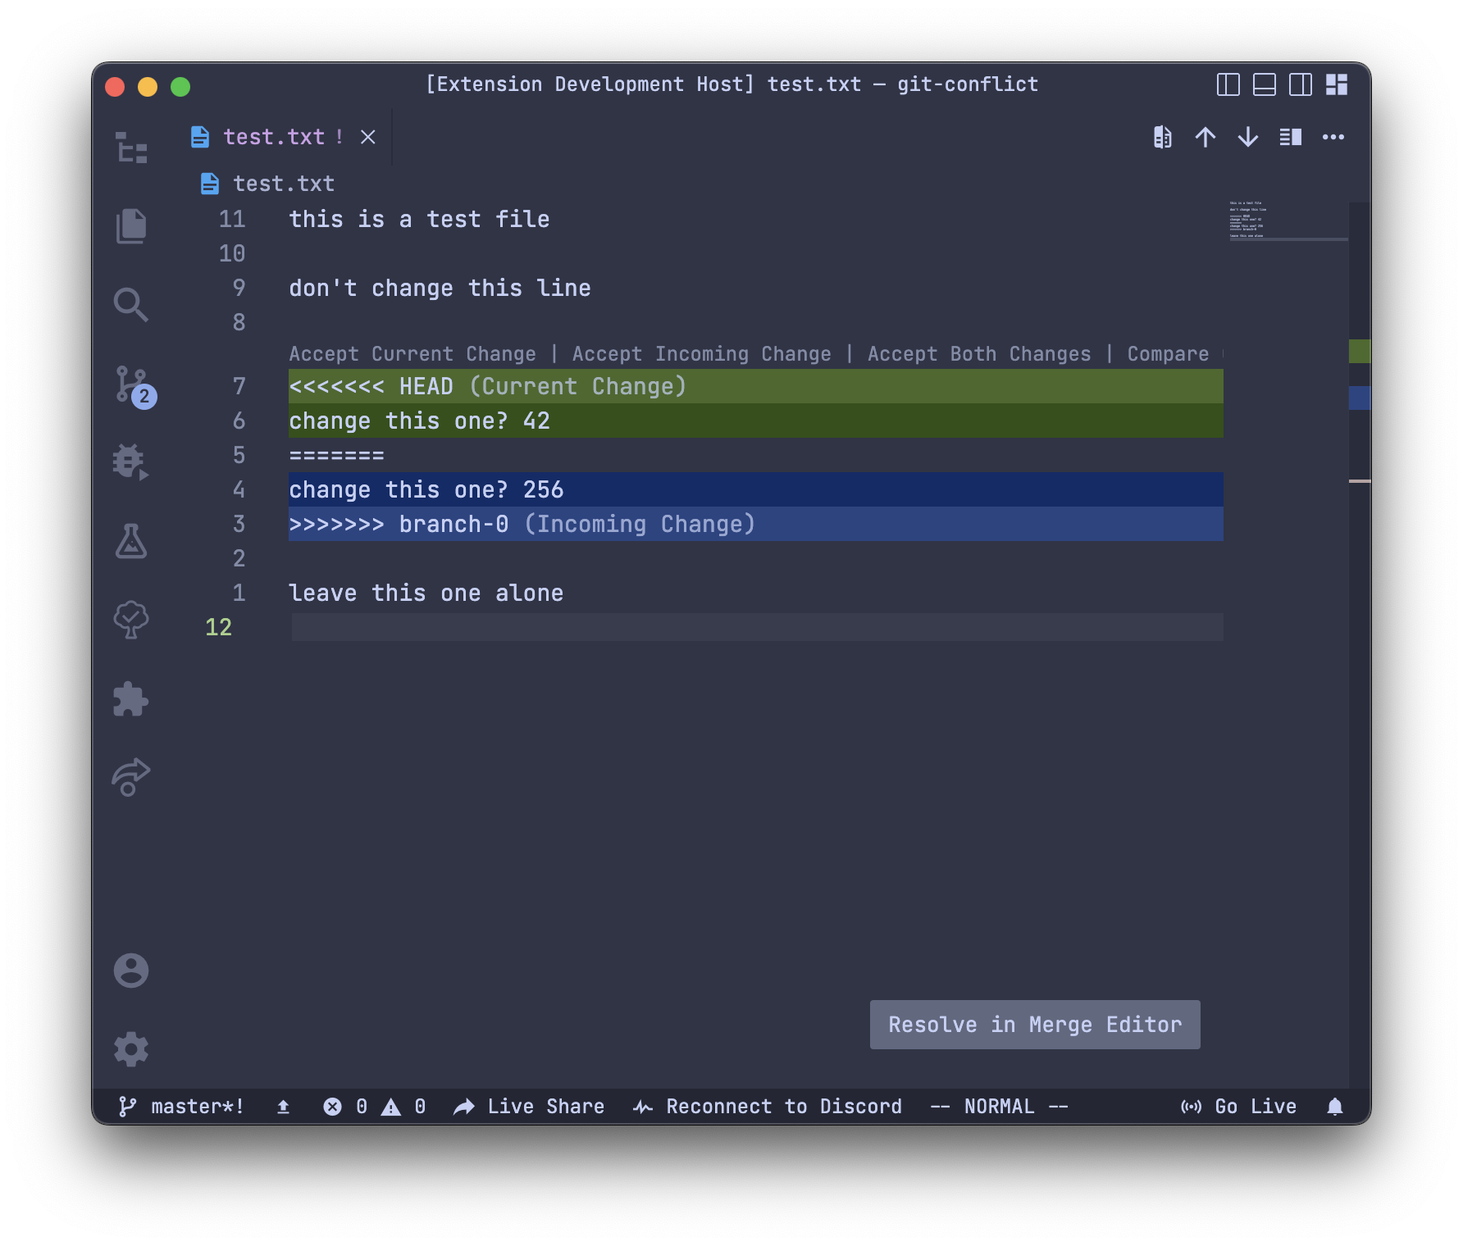Go to next change using the down arrow
1463x1246 pixels.
pyautogui.click(x=1247, y=137)
